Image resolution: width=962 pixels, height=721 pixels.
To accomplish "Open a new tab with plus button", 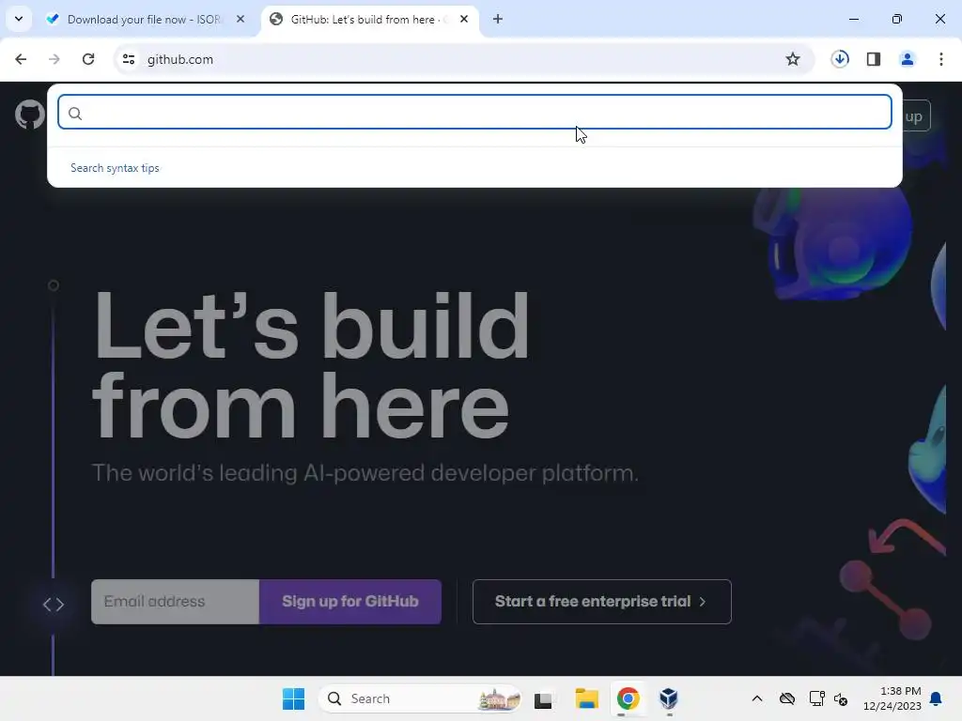I will [x=498, y=19].
